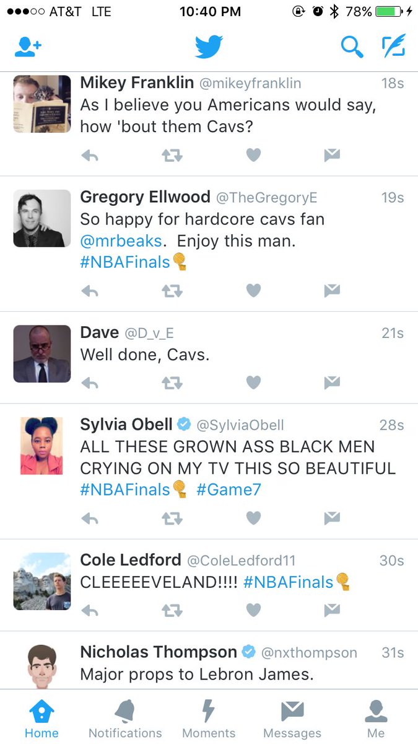The image size is (418, 744).
Task: Switch to the Notifications tab
Action: click(125, 719)
